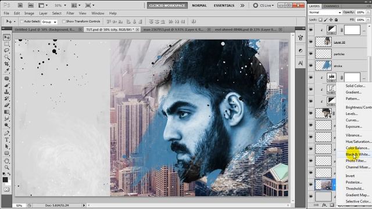This screenshot has height=209, width=372.
Task: Choose Solid Color fill layer
Action: (x=355, y=86)
